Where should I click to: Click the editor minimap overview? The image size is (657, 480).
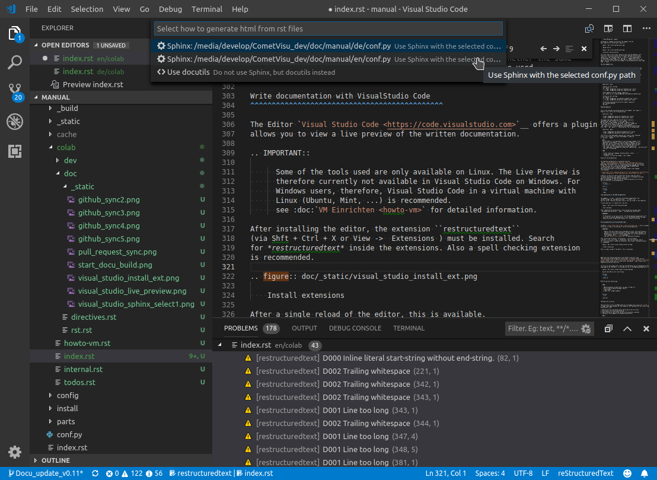pyautogui.click(x=624, y=178)
